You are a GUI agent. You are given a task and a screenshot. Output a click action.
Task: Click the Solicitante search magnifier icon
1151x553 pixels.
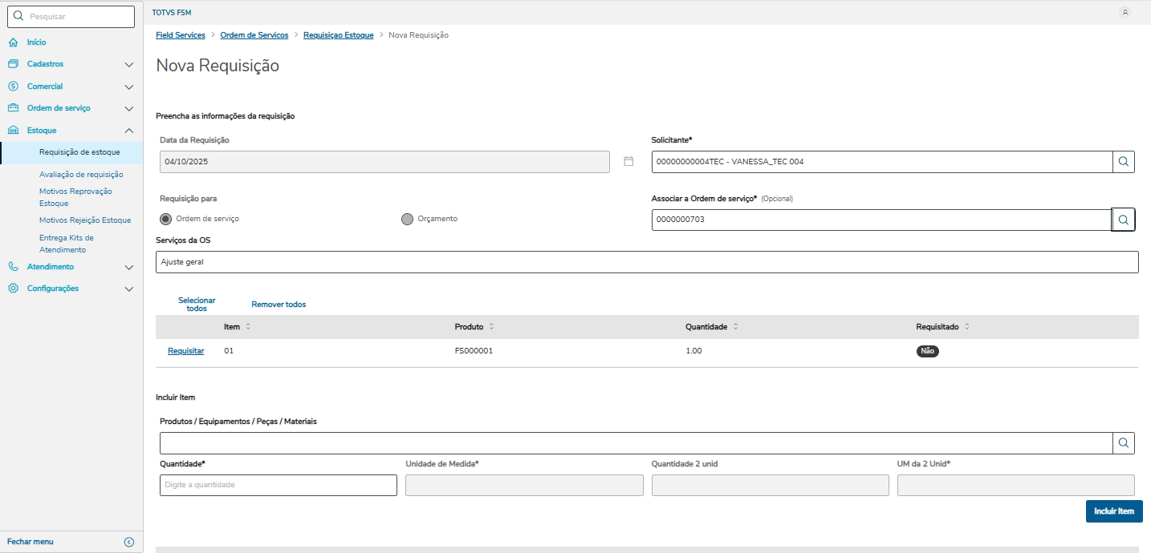coord(1124,162)
